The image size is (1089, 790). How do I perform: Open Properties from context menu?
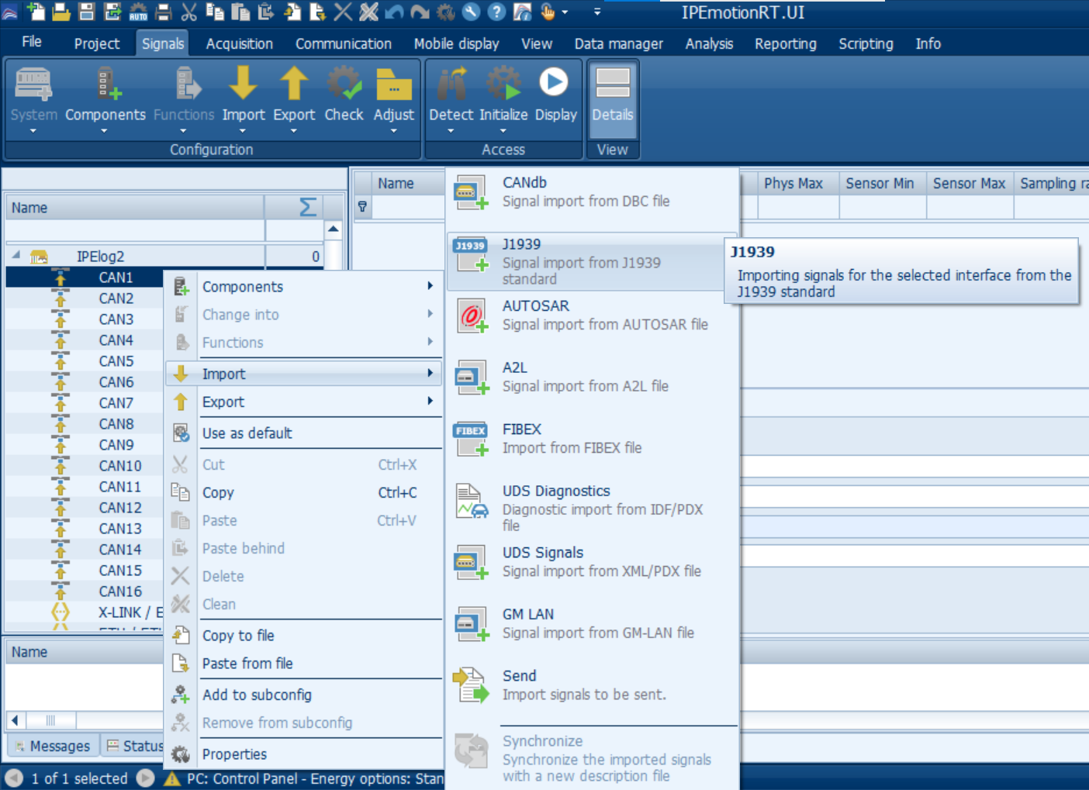[x=303, y=754]
